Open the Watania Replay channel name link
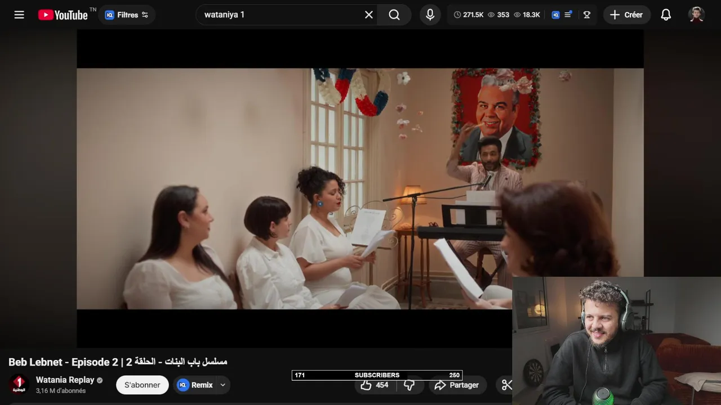721x405 pixels. coord(65,380)
